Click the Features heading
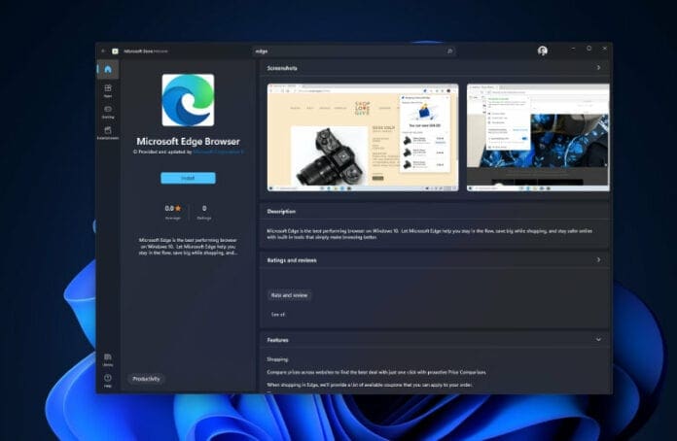The height and width of the screenshot is (441, 677). pyautogui.click(x=277, y=340)
